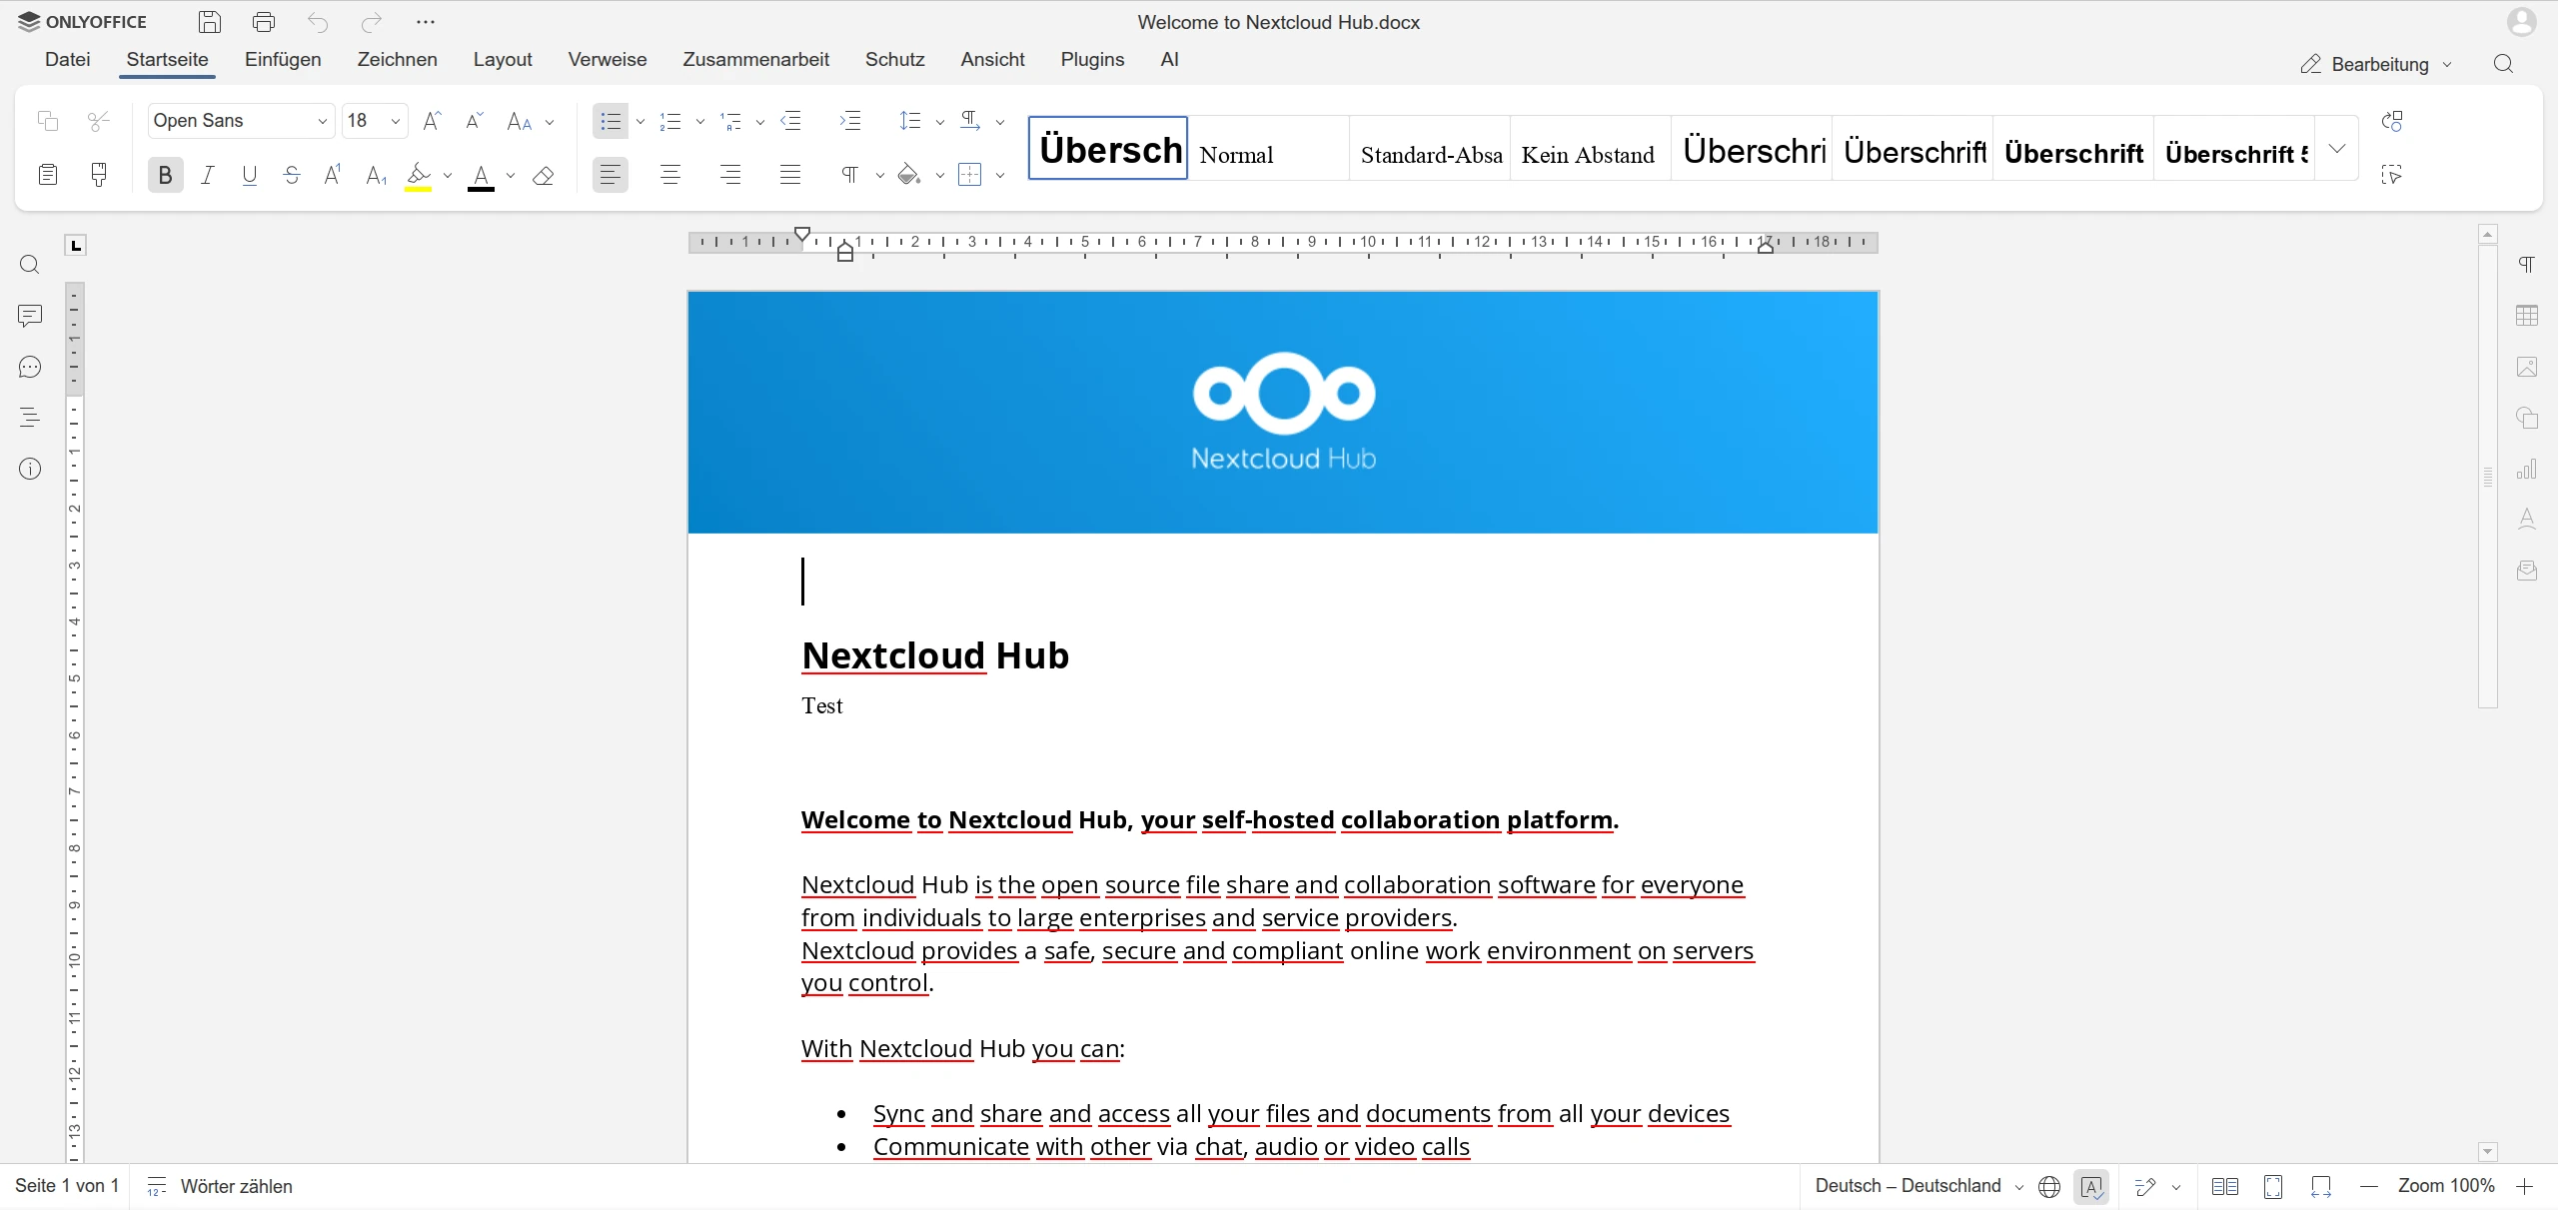Click the Strikethrough formatting icon
Image resolution: width=2558 pixels, height=1210 pixels.
292,176
